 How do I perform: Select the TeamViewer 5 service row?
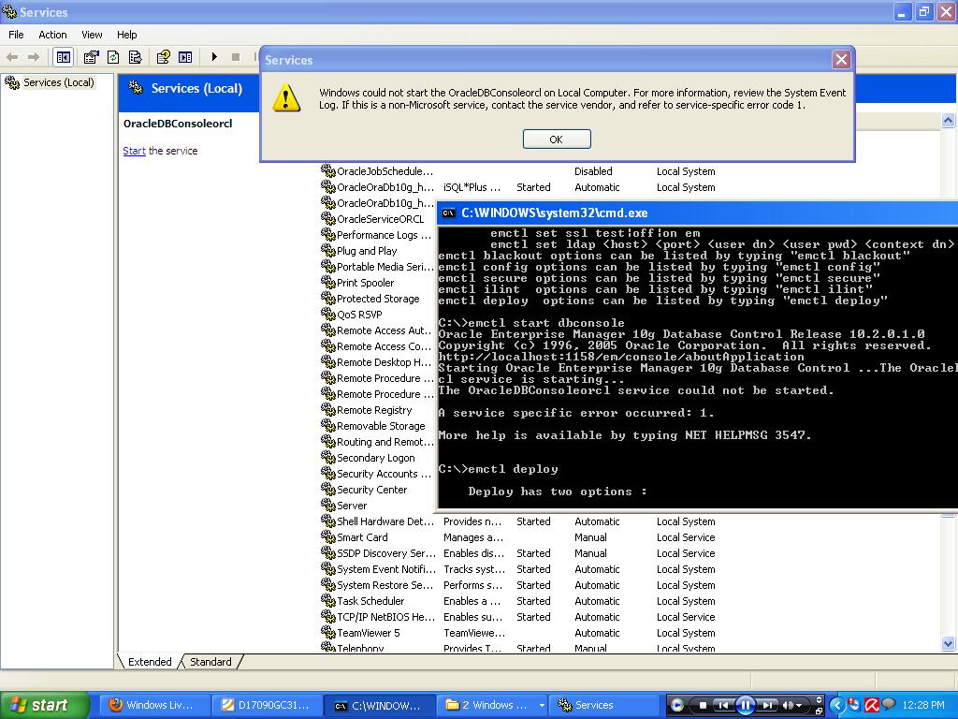click(369, 633)
